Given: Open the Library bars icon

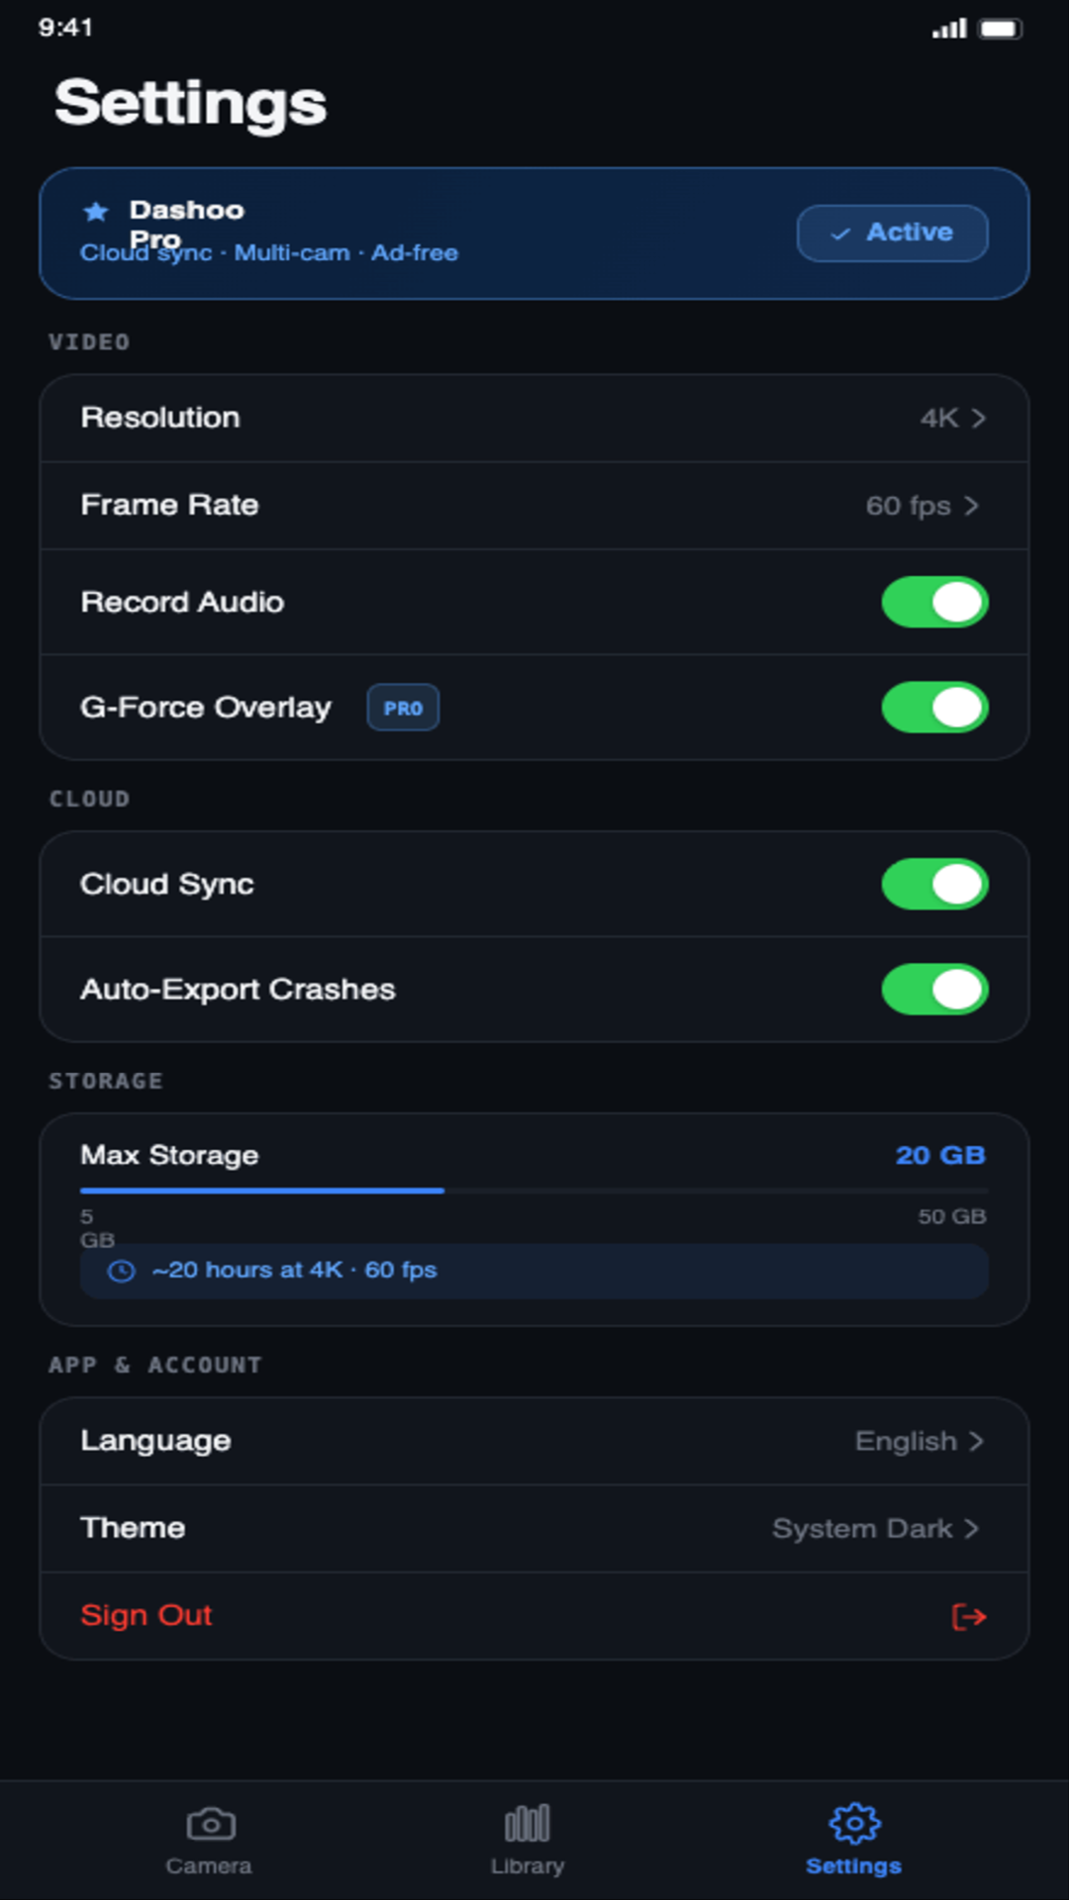Looking at the screenshot, I should tap(527, 1823).
